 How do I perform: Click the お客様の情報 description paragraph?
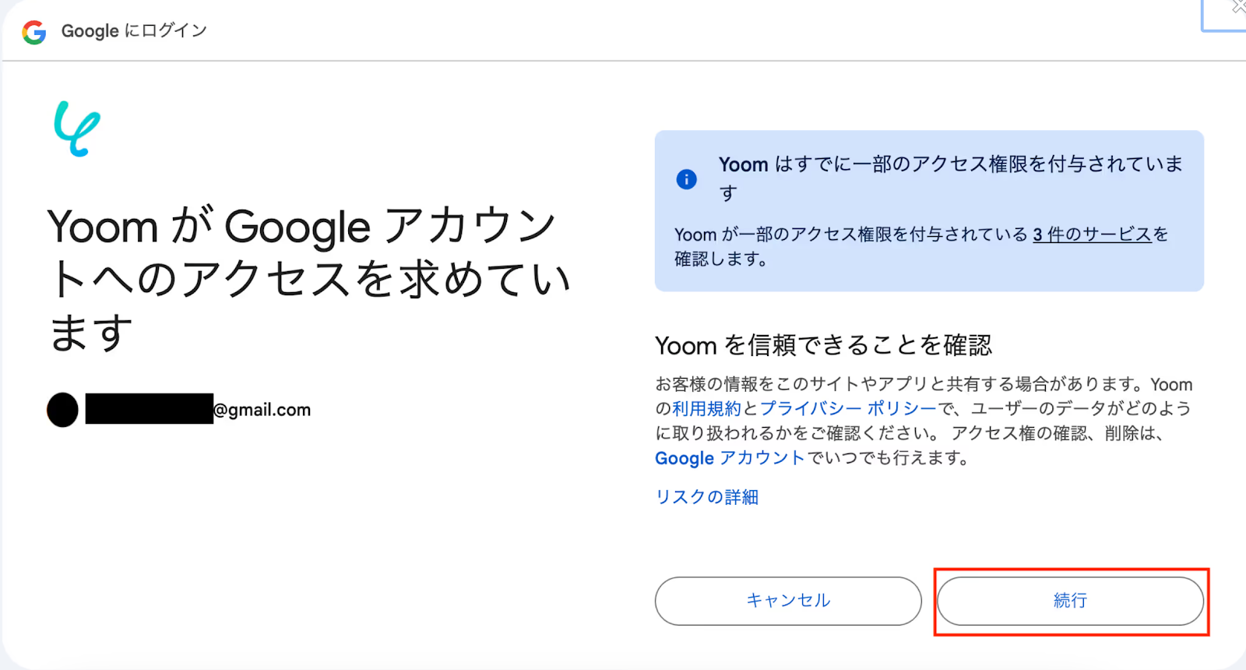[924, 421]
